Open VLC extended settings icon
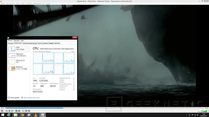The height and width of the screenshot is (117, 209). click(x=19, y=111)
